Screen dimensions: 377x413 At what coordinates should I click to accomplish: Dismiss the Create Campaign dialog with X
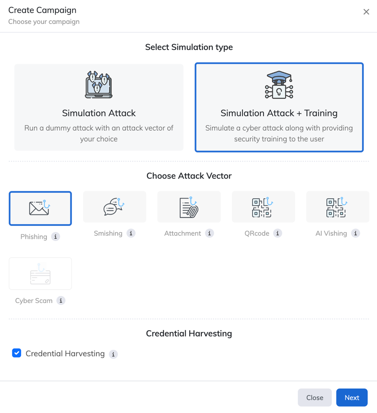(x=366, y=12)
